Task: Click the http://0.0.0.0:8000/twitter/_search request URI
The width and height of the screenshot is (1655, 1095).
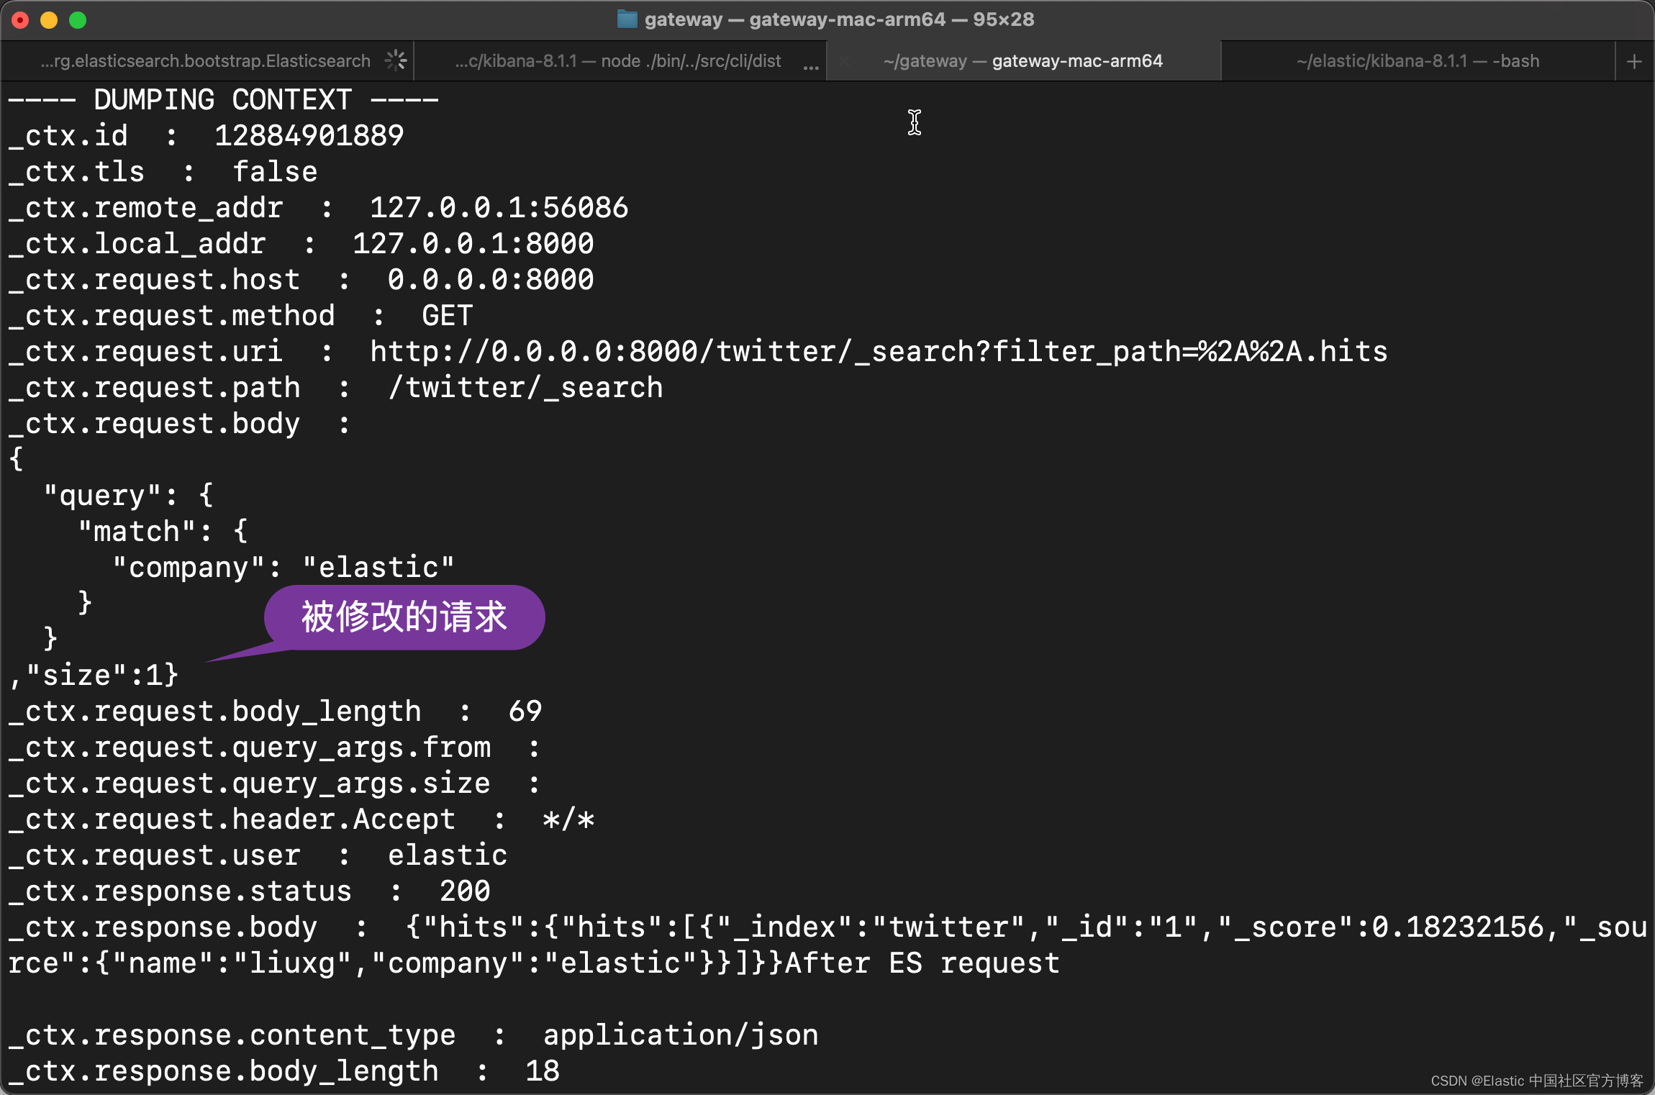Action: click(878, 352)
